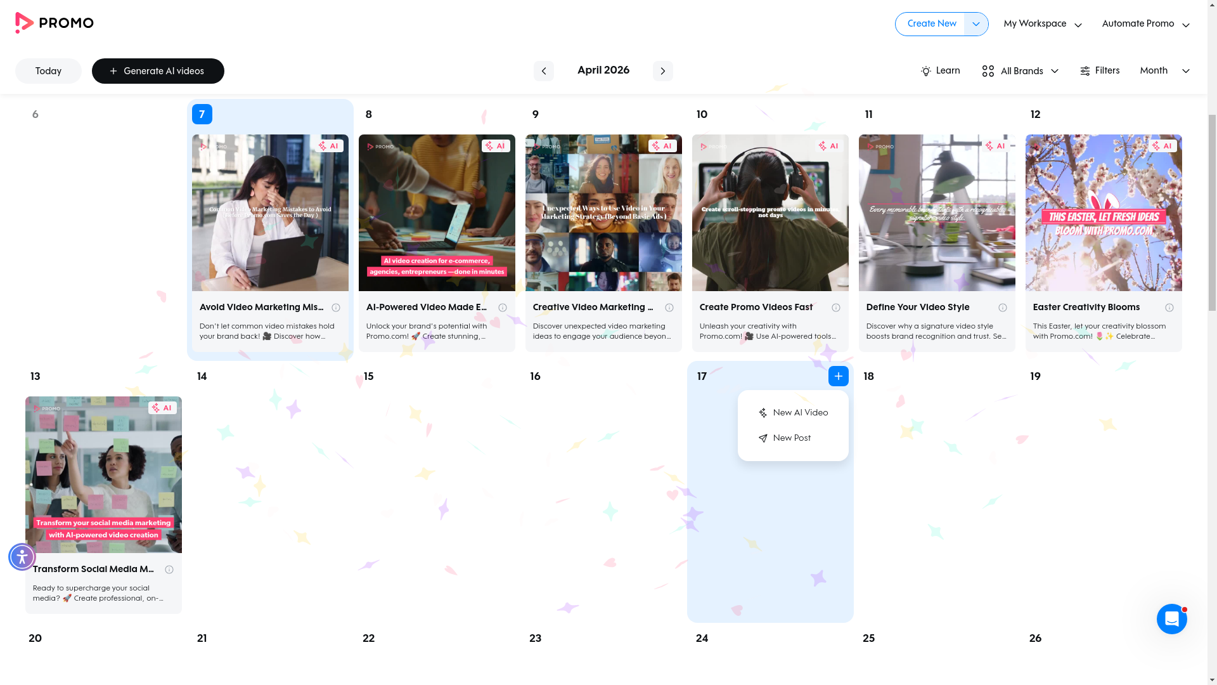Image resolution: width=1217 pixels, height=685 pixels.
Task: Open Learn using the lightbulb icon
Action: (926, 70)
